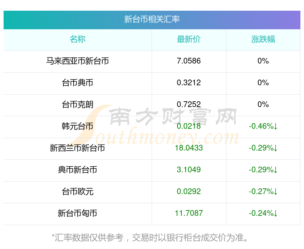Image resolution: width=304 pixels, height=249 pixels.
Task: Click the -0.29%↓ change for 典币新台币
Action: pos(263,170)
